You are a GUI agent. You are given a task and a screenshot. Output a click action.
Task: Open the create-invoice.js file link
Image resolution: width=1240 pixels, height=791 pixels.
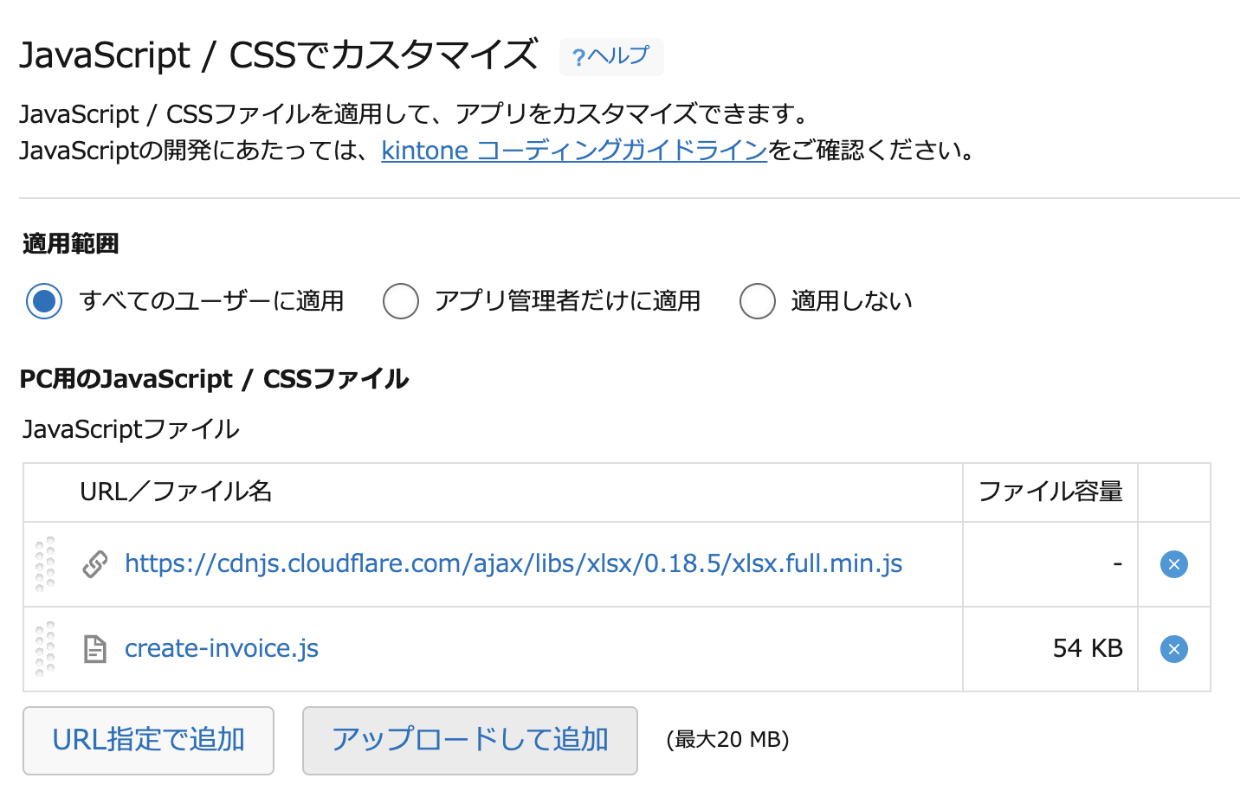pyautogui.click(x=221, y=647)
